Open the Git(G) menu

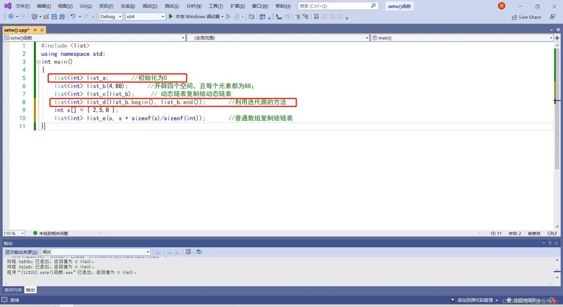(x=86, y=6)
